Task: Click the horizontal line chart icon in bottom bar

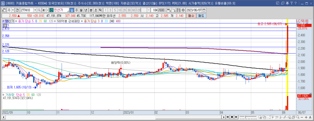Action: 277,117
